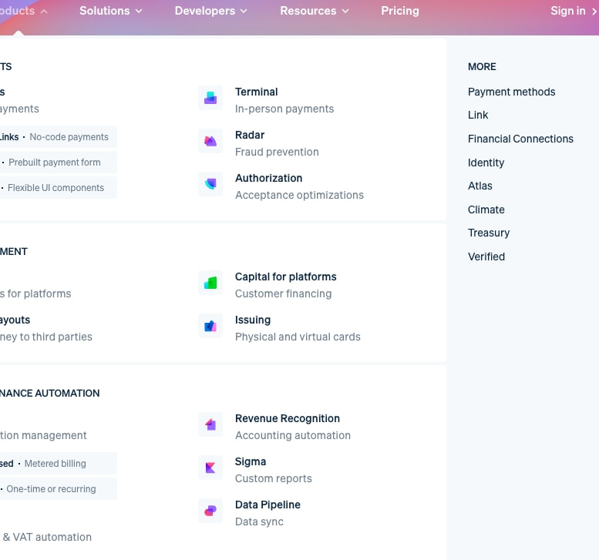Click the Revenue Recognition icon

[210, 424]
